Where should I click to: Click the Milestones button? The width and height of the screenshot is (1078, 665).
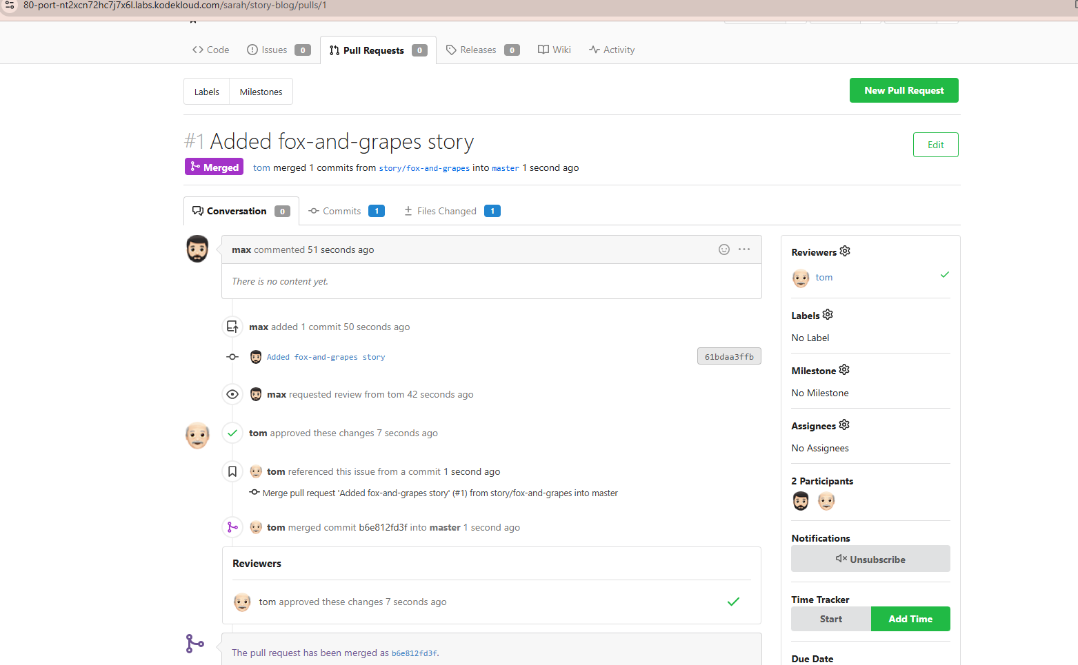tap(261, 92)
